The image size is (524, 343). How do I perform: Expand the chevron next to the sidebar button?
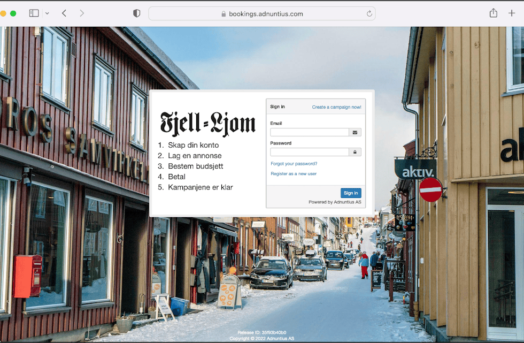click(47, 13)
